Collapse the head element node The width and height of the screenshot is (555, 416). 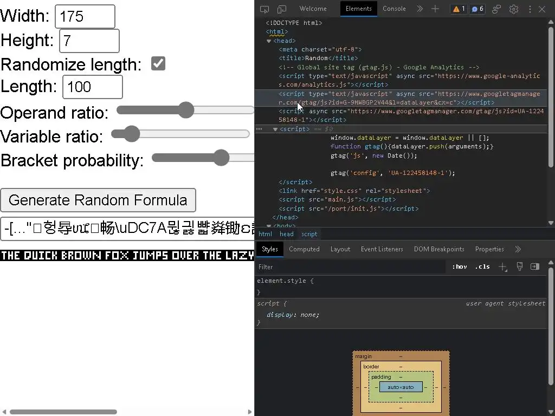pyautogui.click(x=269, y=41)
